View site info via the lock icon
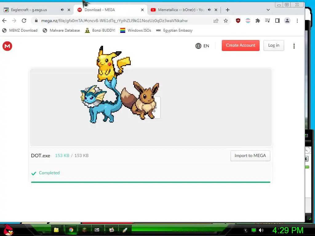315x236 pixels. [36, 21]
